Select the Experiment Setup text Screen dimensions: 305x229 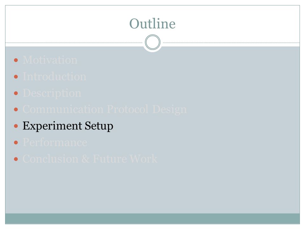68,126
